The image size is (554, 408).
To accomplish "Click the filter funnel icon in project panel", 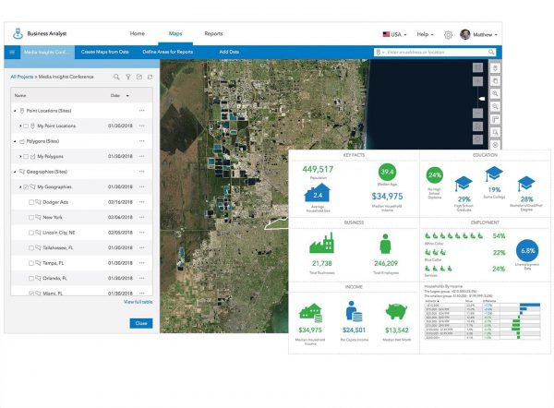I will pyautogui.click(x=128, y=77).
